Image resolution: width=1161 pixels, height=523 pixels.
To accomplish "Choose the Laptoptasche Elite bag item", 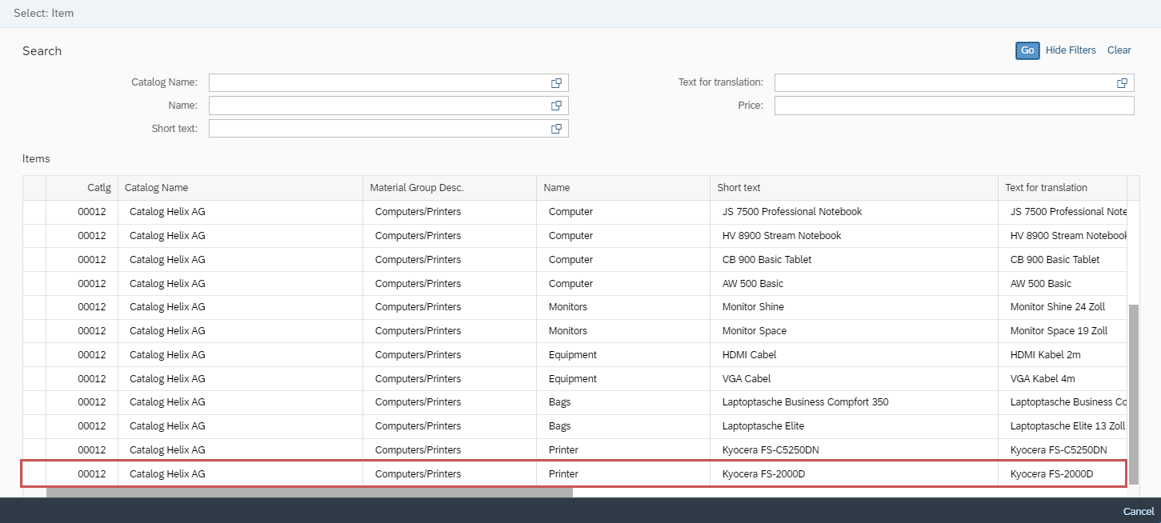I will coord(763,426).
